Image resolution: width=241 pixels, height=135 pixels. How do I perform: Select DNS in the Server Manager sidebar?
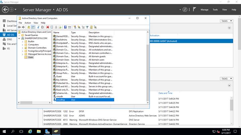pos(9,39)
